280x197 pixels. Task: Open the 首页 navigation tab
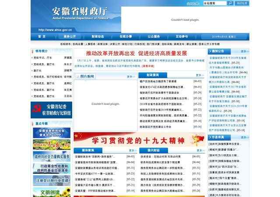[x=42, y=37]
